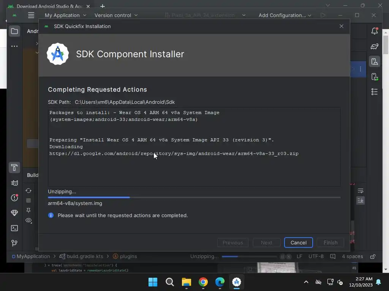Open the Git version control tool window
The image size is (389, 291).
pyautogui.click(x=14, y=243)
